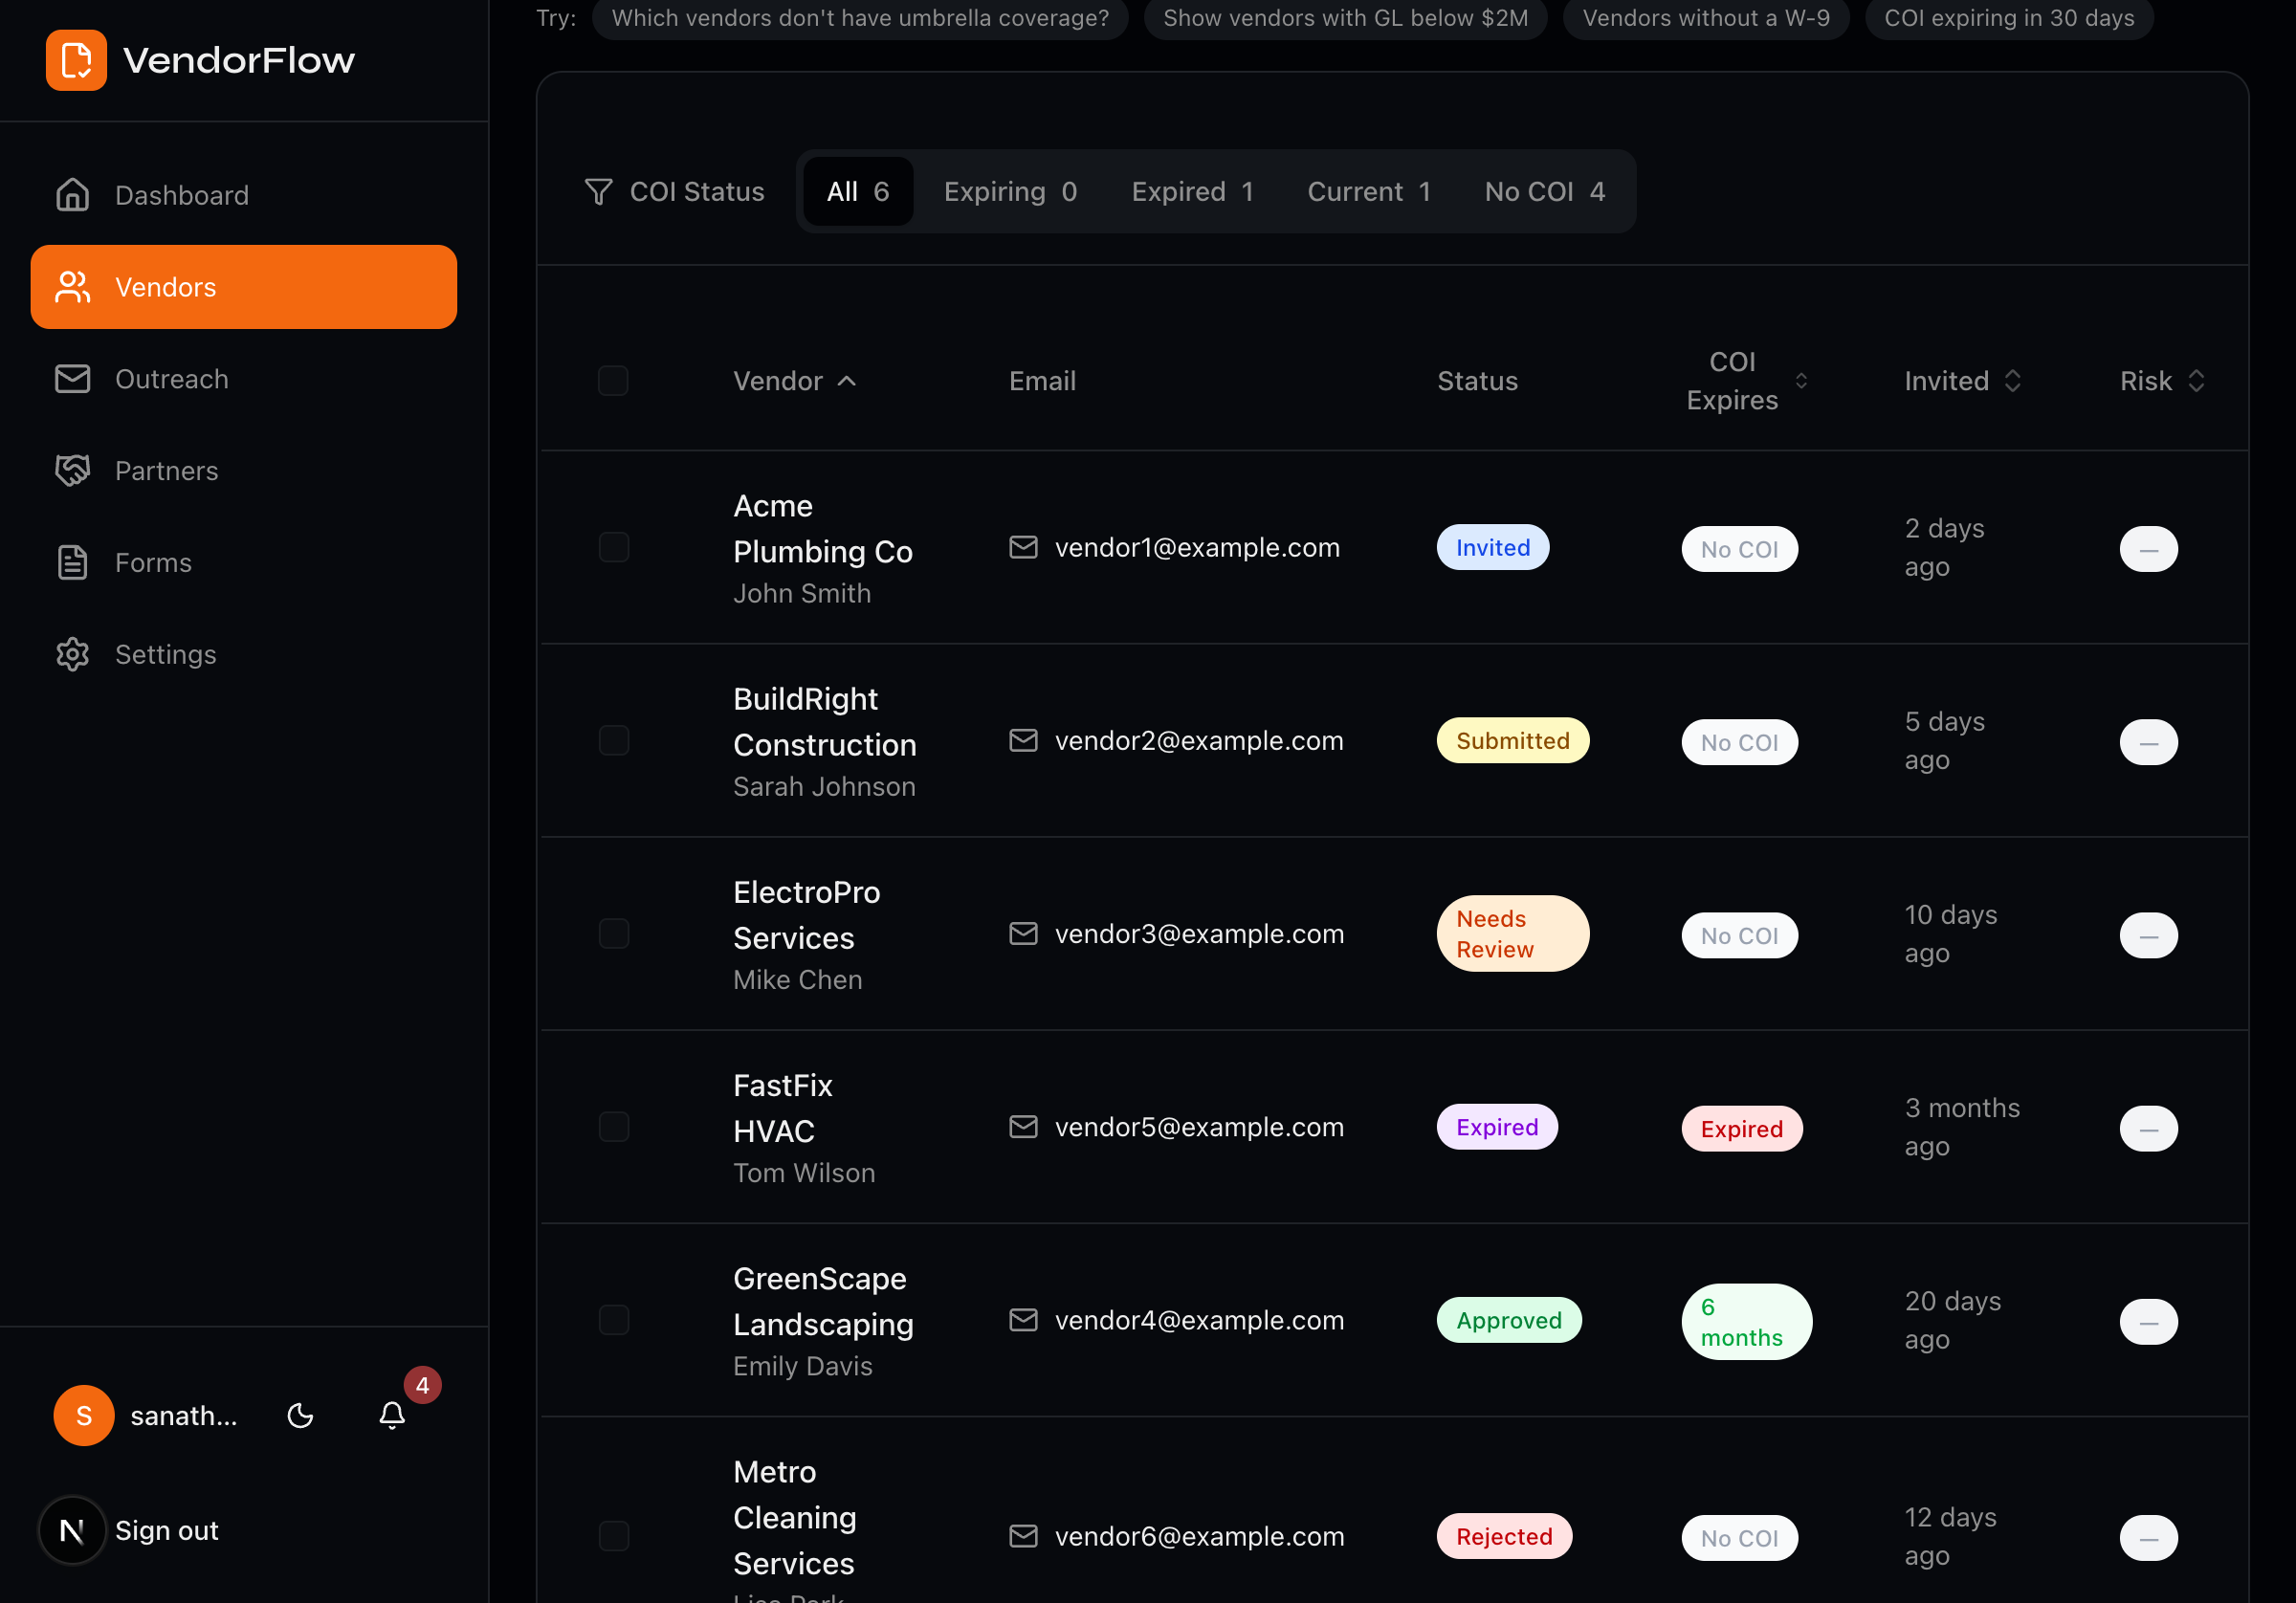Open Partners using the shield icon
Image resolution: width=2296 pixels, height=1603 pixels.
(x=72, y=470)
